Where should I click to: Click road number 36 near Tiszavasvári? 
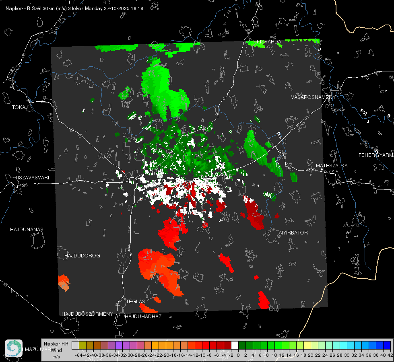click(25, 185)
